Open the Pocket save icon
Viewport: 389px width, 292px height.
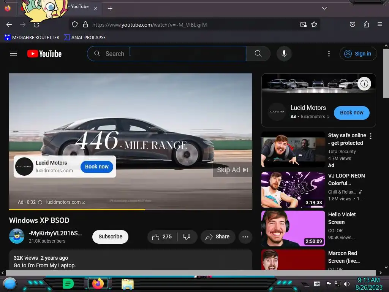click(x=352, y=24)
